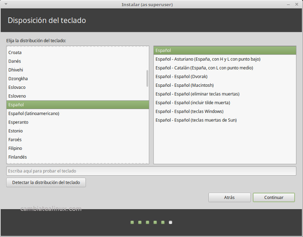This screenshot has height=237, width=303.
Task: Select the highlighted Español row in the left language list
Action: (x=78, y=105)
